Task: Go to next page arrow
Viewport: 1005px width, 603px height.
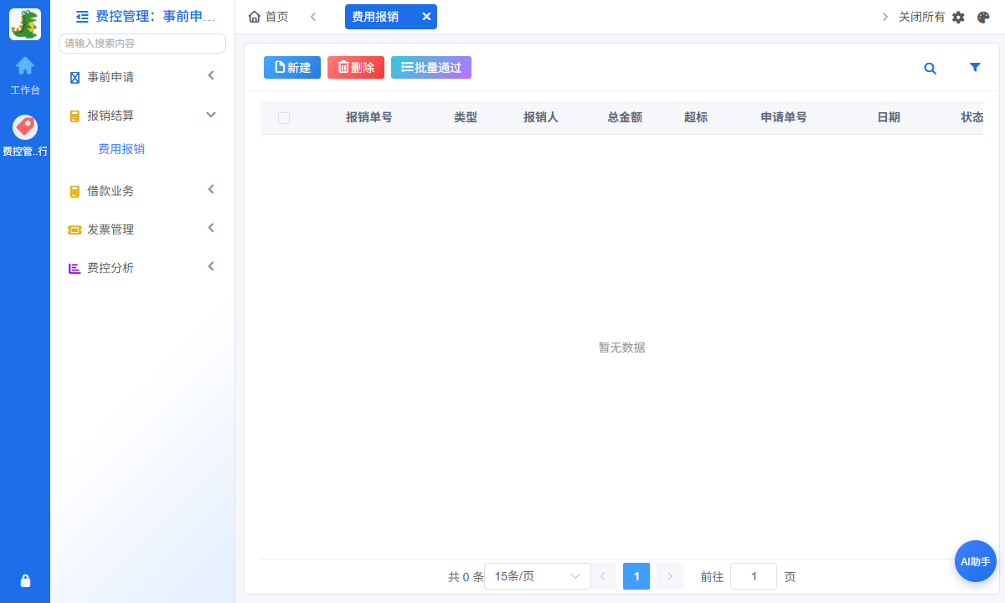Action: click(x=670, y=576)
